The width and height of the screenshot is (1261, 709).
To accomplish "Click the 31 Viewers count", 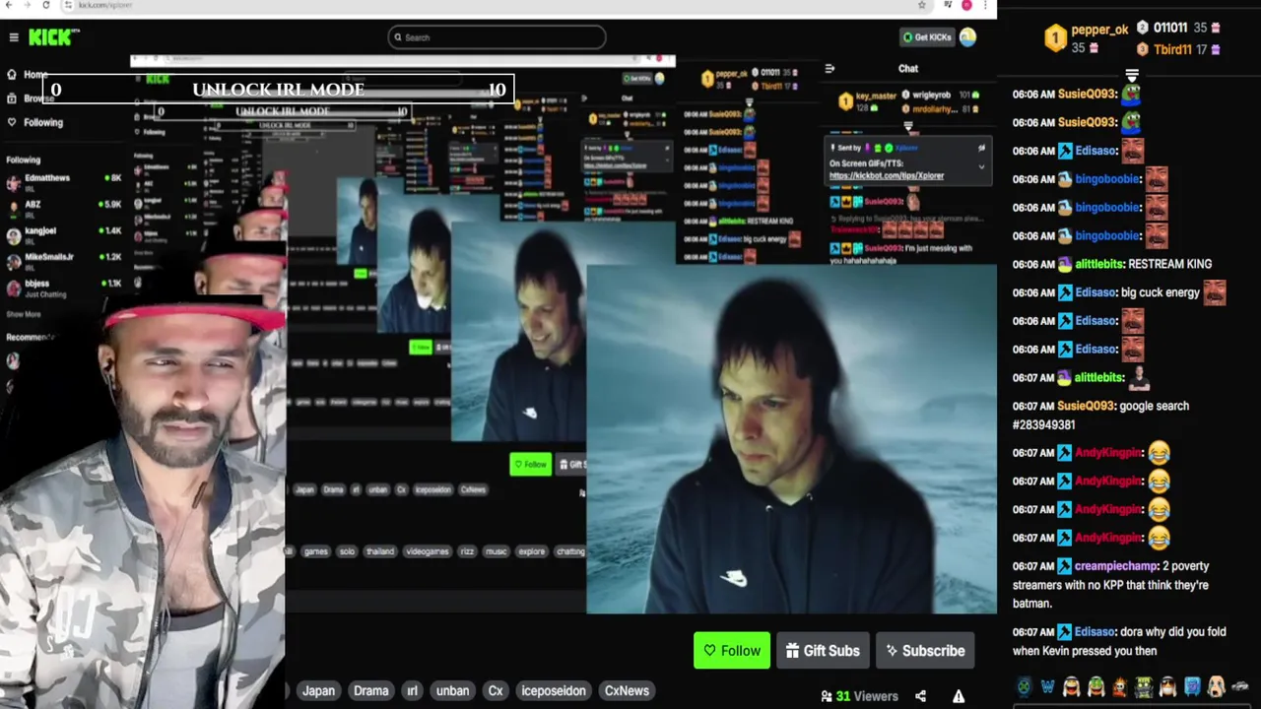I will (859, 696).
